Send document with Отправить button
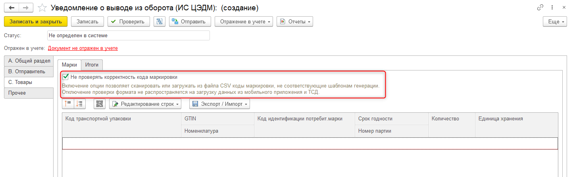 click(x=190, y=21)
